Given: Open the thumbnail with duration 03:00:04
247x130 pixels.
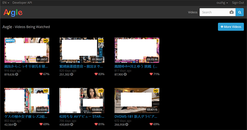Looking at the screenshot, I should click(x=82, y=101).
